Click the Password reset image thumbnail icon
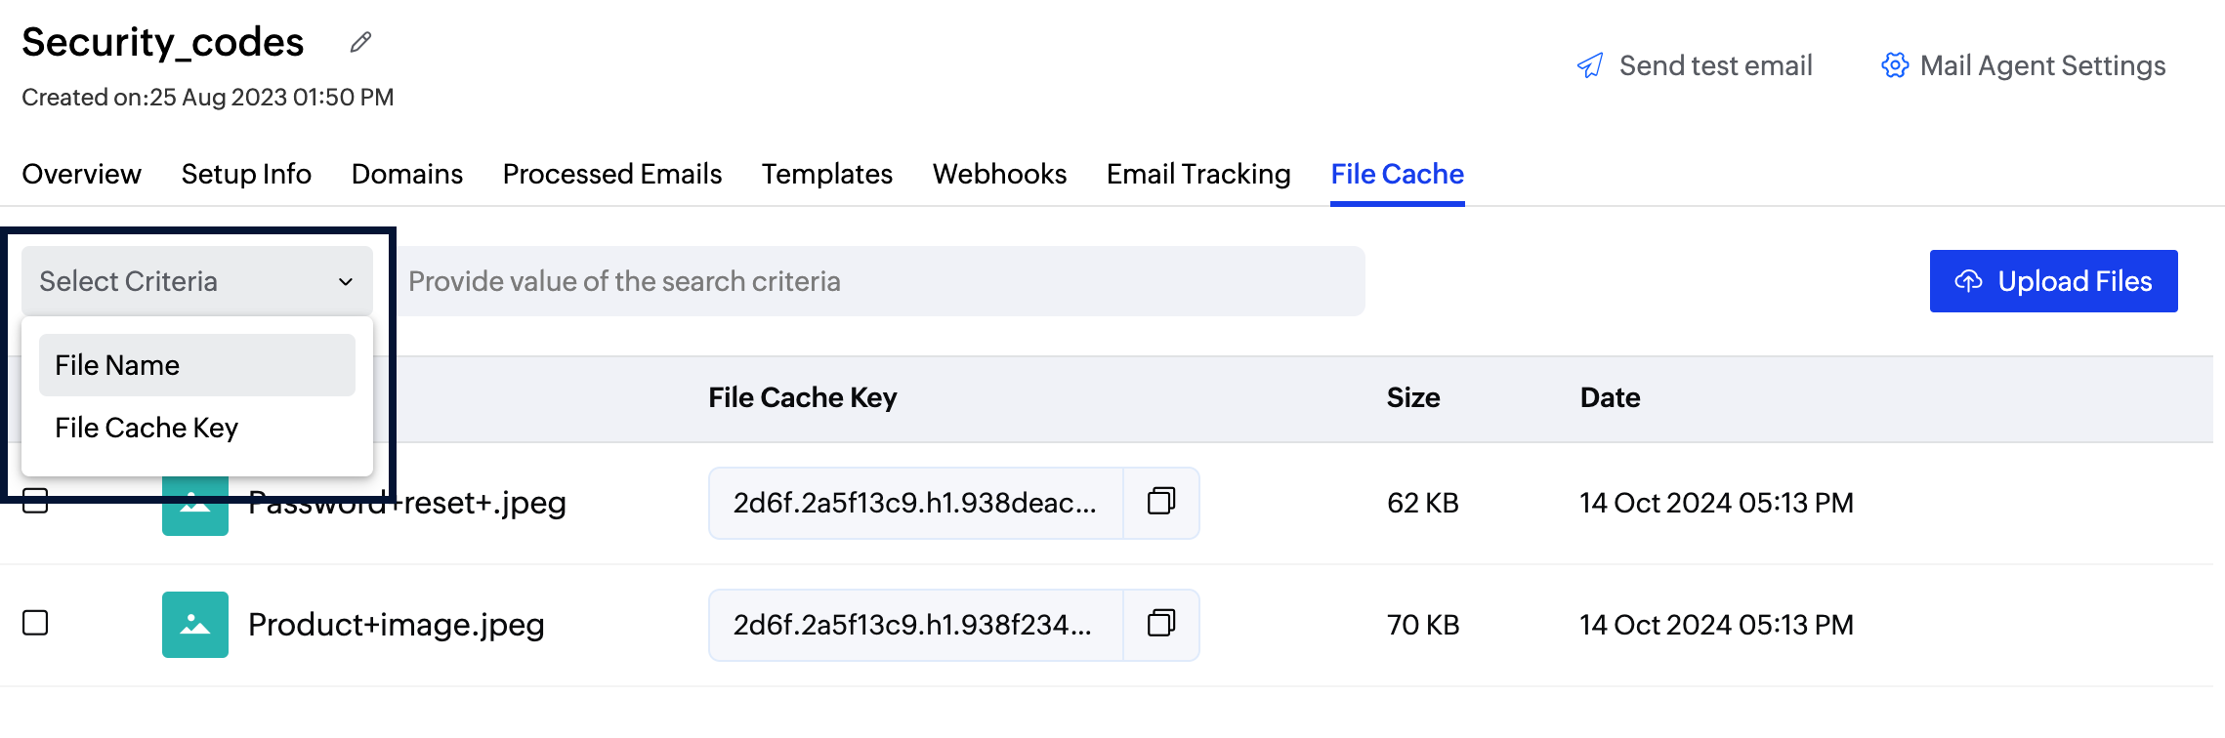Image resolution: width=2225 pixels, height=738 pixels. coord(195,510)
